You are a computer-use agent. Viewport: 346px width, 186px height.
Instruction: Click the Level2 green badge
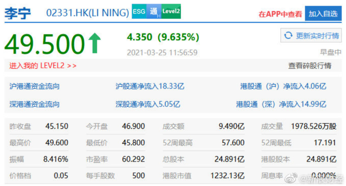(171, 11)
